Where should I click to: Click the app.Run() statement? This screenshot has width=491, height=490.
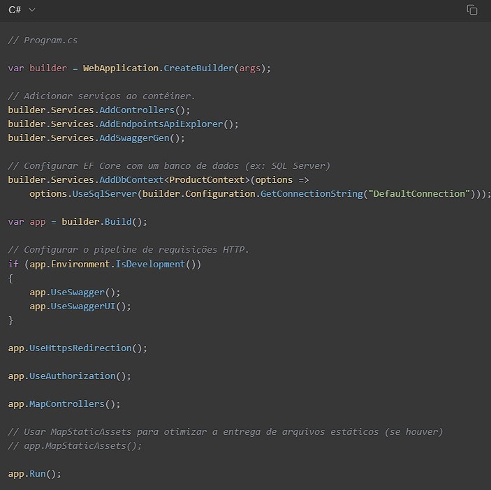[x=34, y=473]
